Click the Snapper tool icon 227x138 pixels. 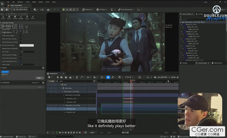[21, 17]
